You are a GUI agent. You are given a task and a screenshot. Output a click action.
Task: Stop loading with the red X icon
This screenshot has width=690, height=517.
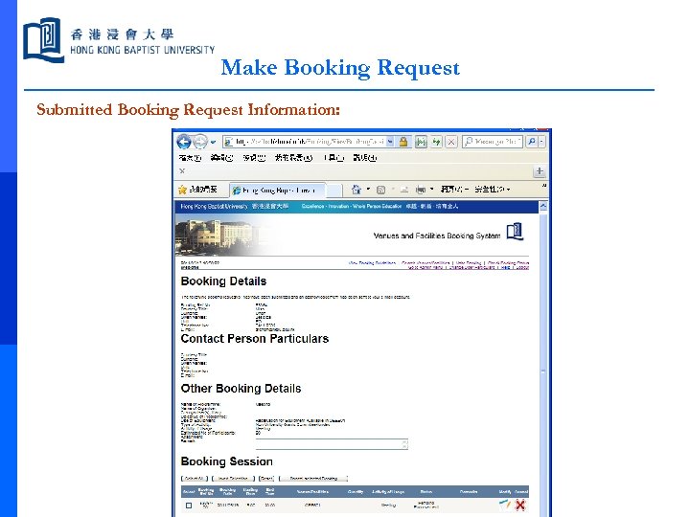point(451,142)
